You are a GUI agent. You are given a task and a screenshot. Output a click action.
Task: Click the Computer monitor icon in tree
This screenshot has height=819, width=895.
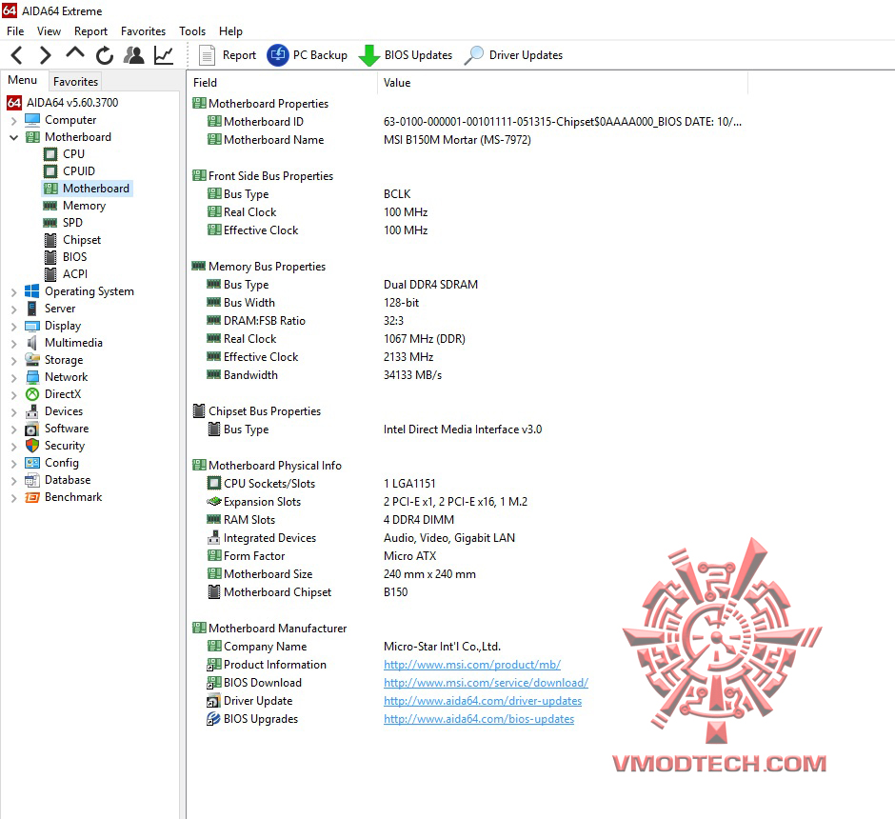click(32, 120)
